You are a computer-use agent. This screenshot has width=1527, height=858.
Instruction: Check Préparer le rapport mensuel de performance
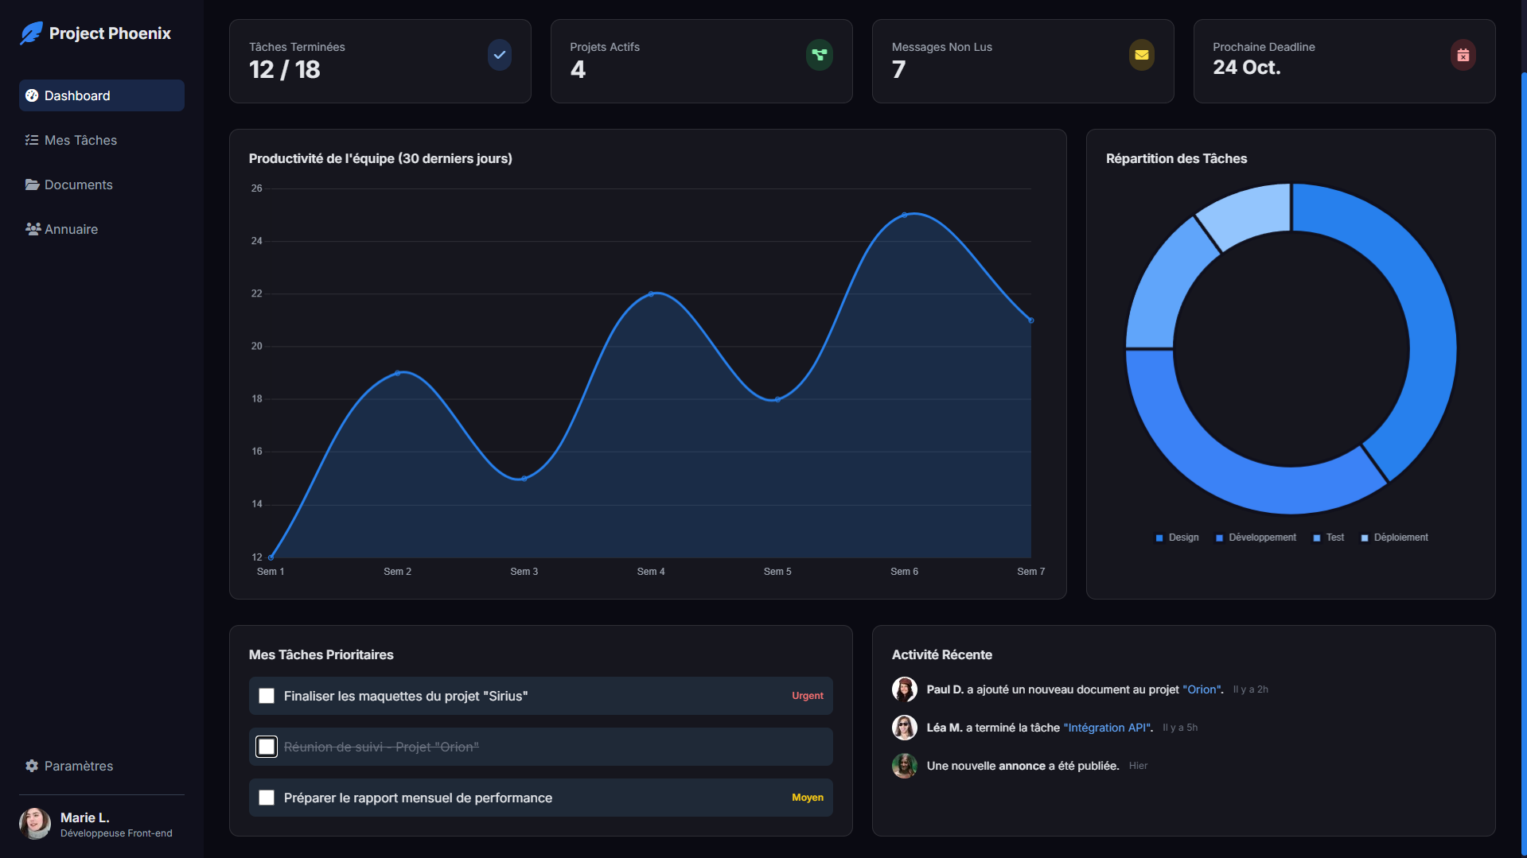tap(267, 797)
